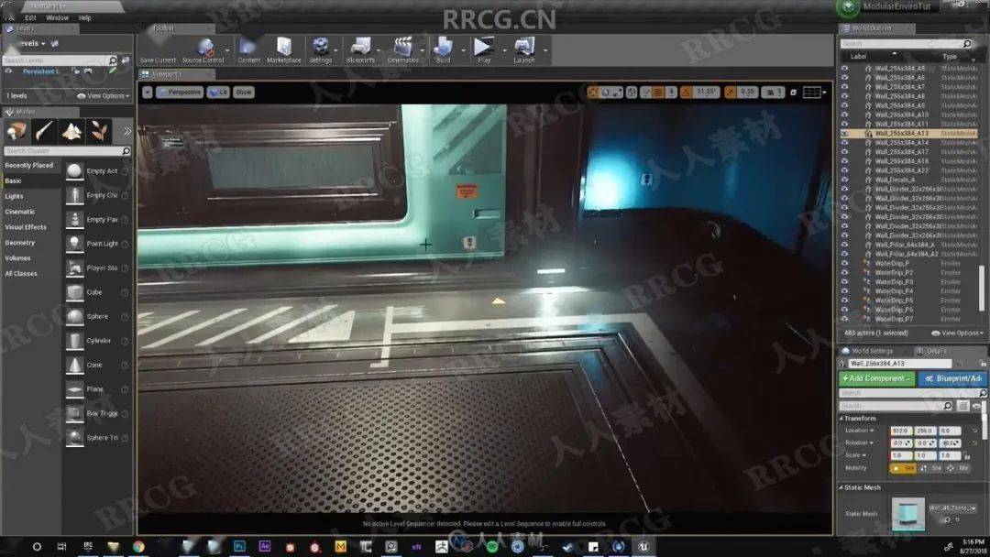
Task: Click the Search Classes input field
Action: pos(63,151)
